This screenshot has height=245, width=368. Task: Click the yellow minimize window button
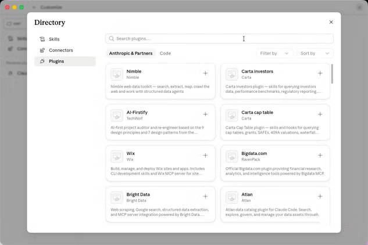[x=15, y=8]
